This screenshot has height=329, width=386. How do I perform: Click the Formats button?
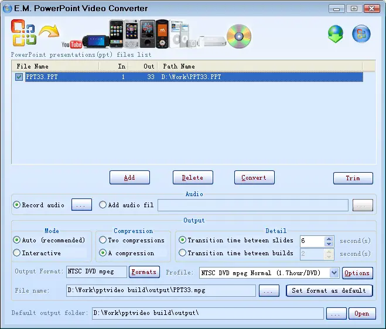[x=144, y=272]
